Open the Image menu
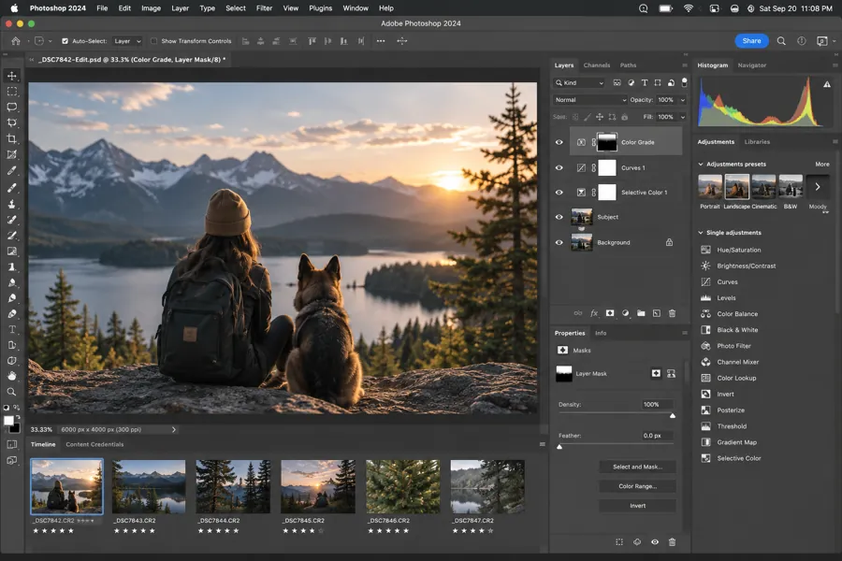 point(151,8)
